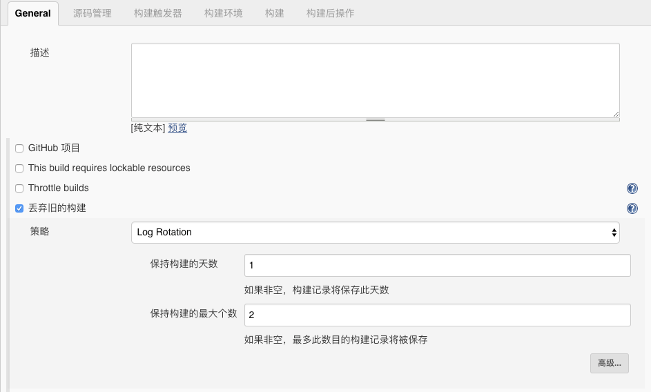Click the 如果非空，最多此数目的构建记录将被保存 hint
651x392 pixels.
pyautogui.click(x=336, y=340)
